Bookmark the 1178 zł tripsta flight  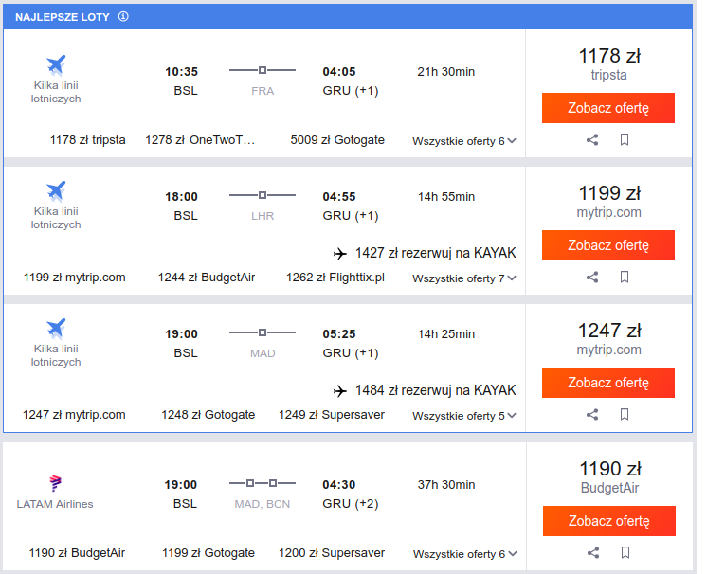[625, 139]
